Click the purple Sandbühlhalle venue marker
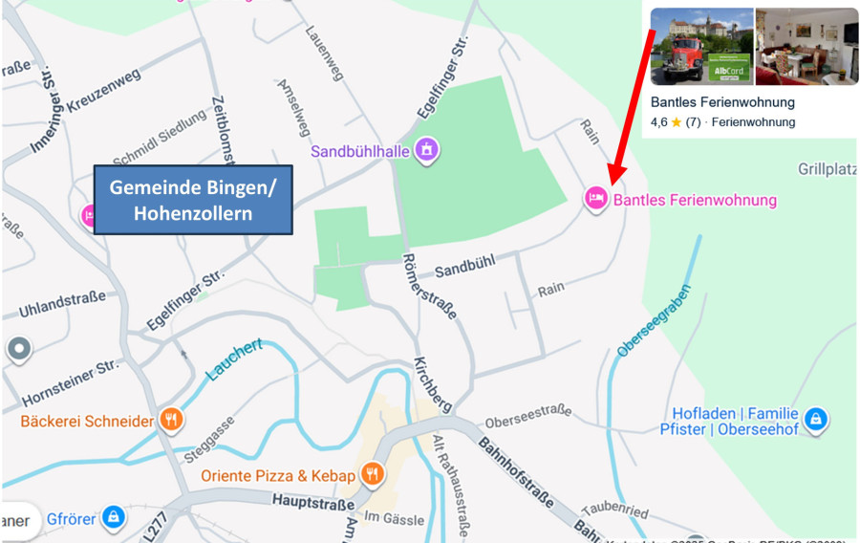This screenshot has height=543, width=860. pyautogui.click(x=427, y=150)
